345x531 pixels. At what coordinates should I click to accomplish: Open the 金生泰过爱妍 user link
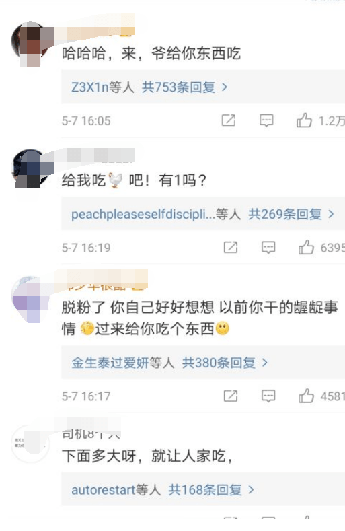[110, 363]
